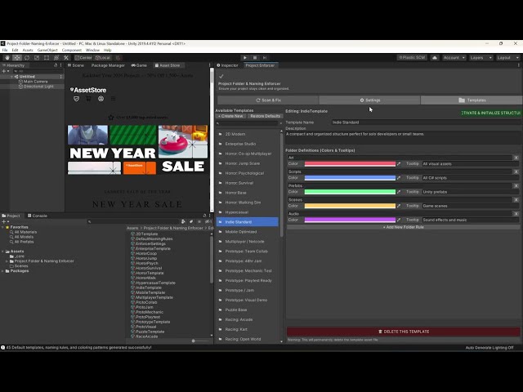Click the Pause button

point(255,58)
